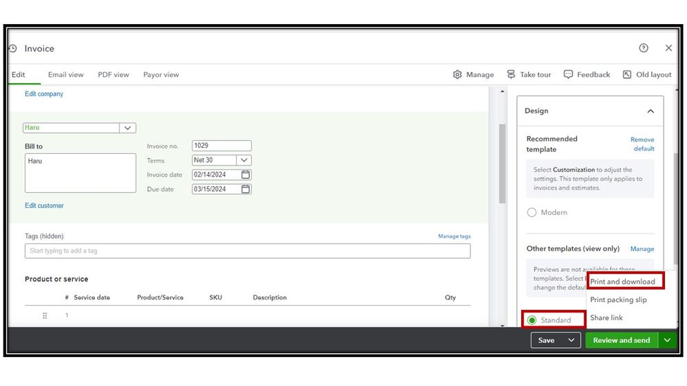The height and width of the screenshot is (386, 687).
Task: Open the Invoice date calendar icon
Action: pos(246,174)
